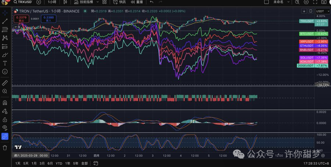Viewport: 331px width, 167px height.
Task: Click the 17:28:33 UTC+8 timezone clock
Action: click(x=316, y=163)
